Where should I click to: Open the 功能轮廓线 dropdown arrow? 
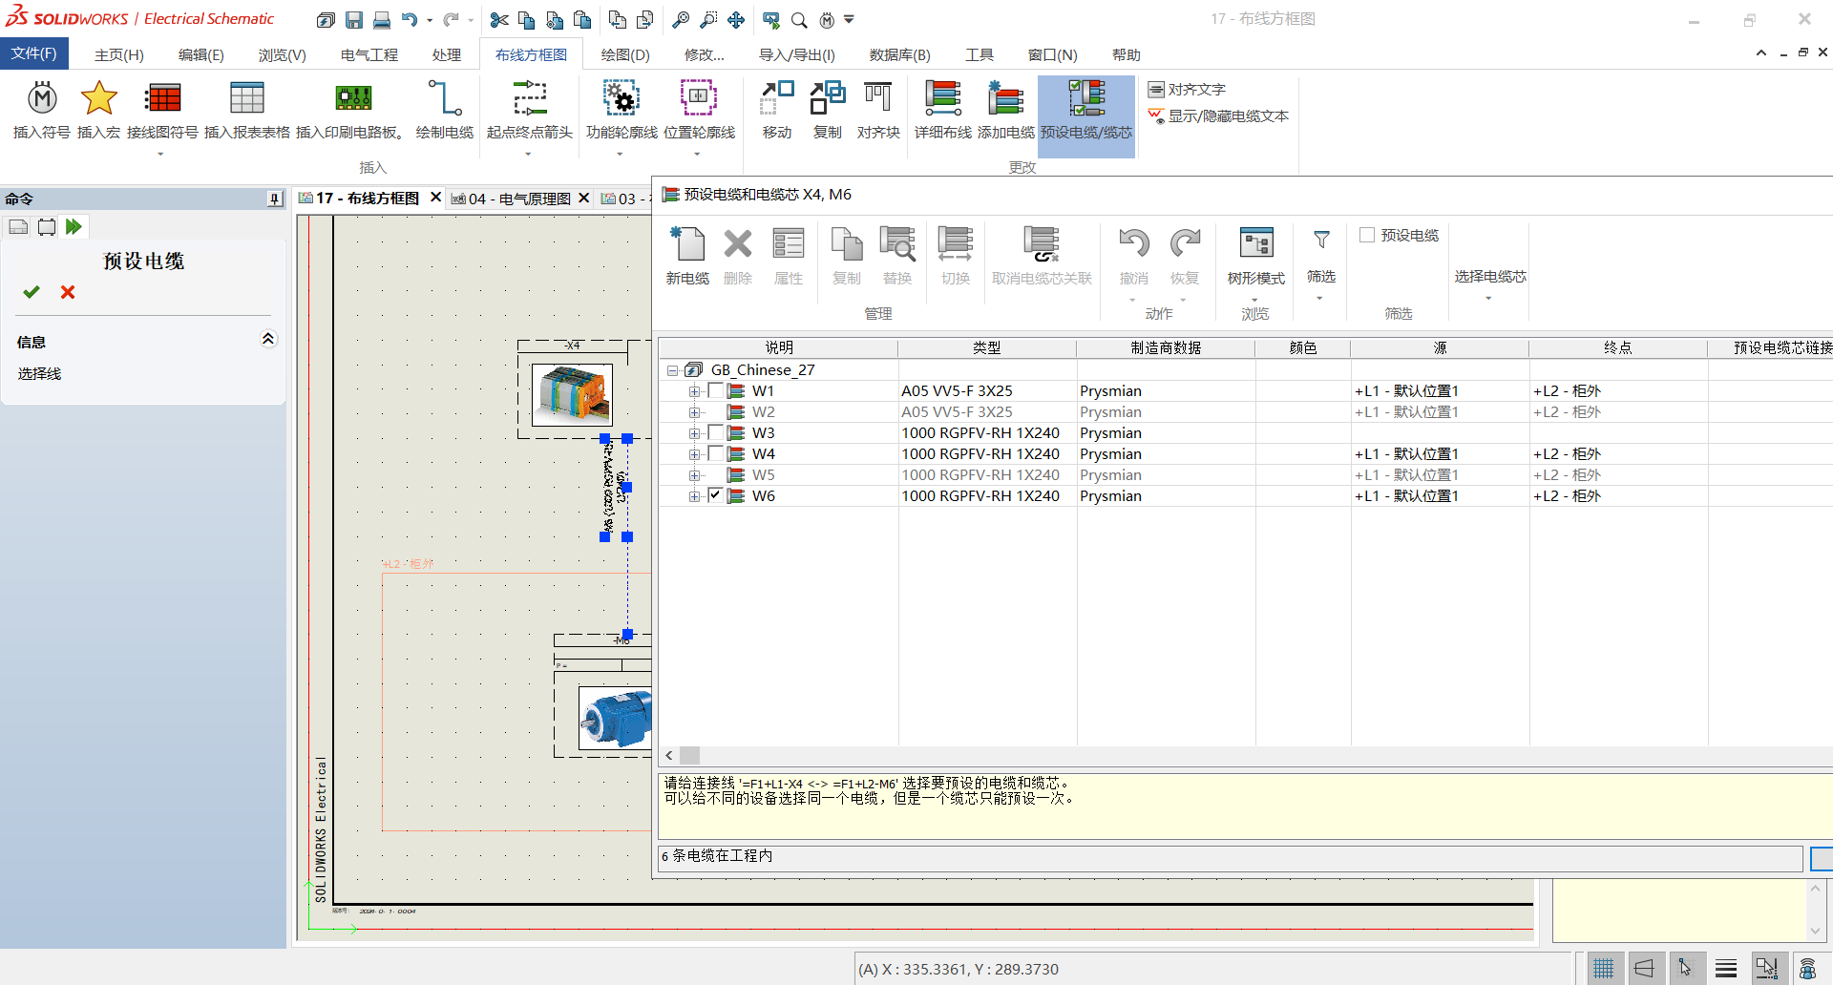pos(620,155)
